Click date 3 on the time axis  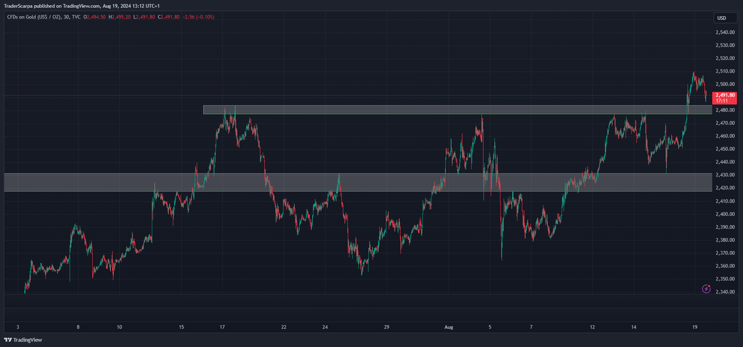pyautogui.click(x=18, y=326)
